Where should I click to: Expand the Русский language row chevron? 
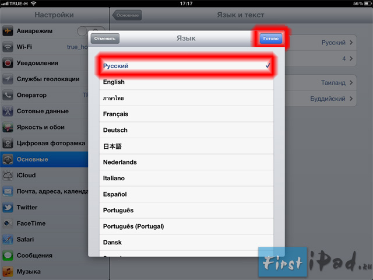[x=351, y=43]
